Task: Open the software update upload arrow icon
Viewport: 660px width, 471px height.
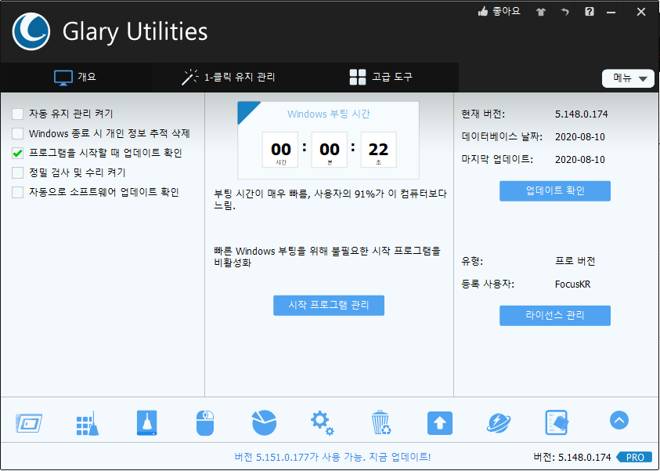Action: pos(440,423)
